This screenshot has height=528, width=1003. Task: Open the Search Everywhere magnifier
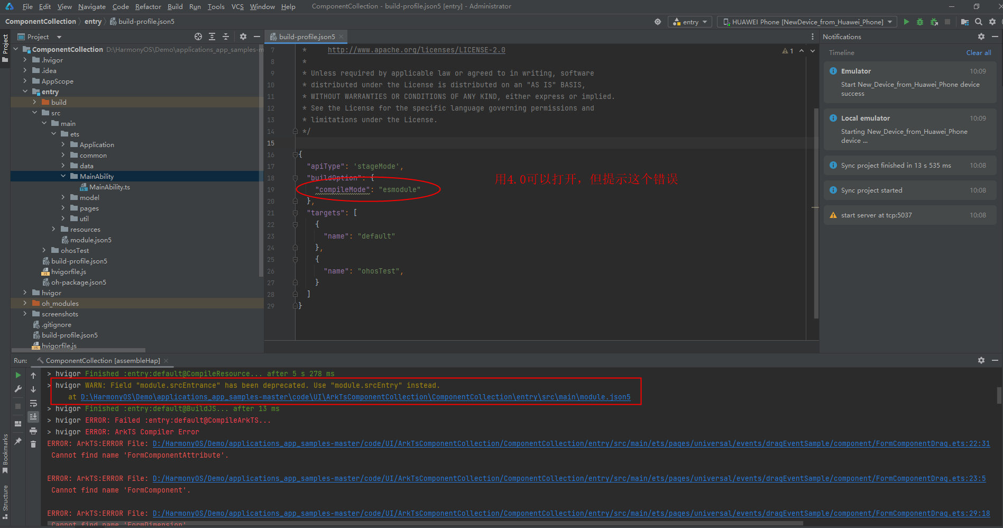point(979,22)
